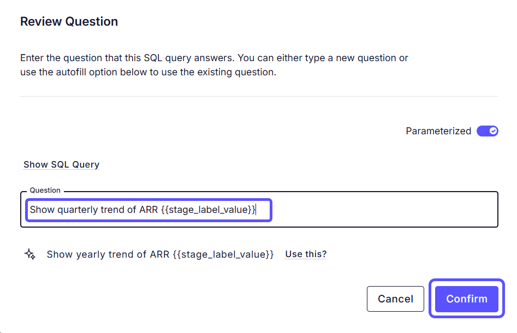Click the Use this? autofill link

(306, 254)
